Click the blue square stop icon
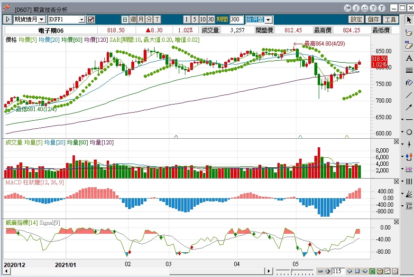Viewport: 414px width, 277px height. 357,271
